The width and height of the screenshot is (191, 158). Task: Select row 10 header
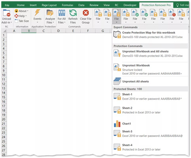[4, 75]
